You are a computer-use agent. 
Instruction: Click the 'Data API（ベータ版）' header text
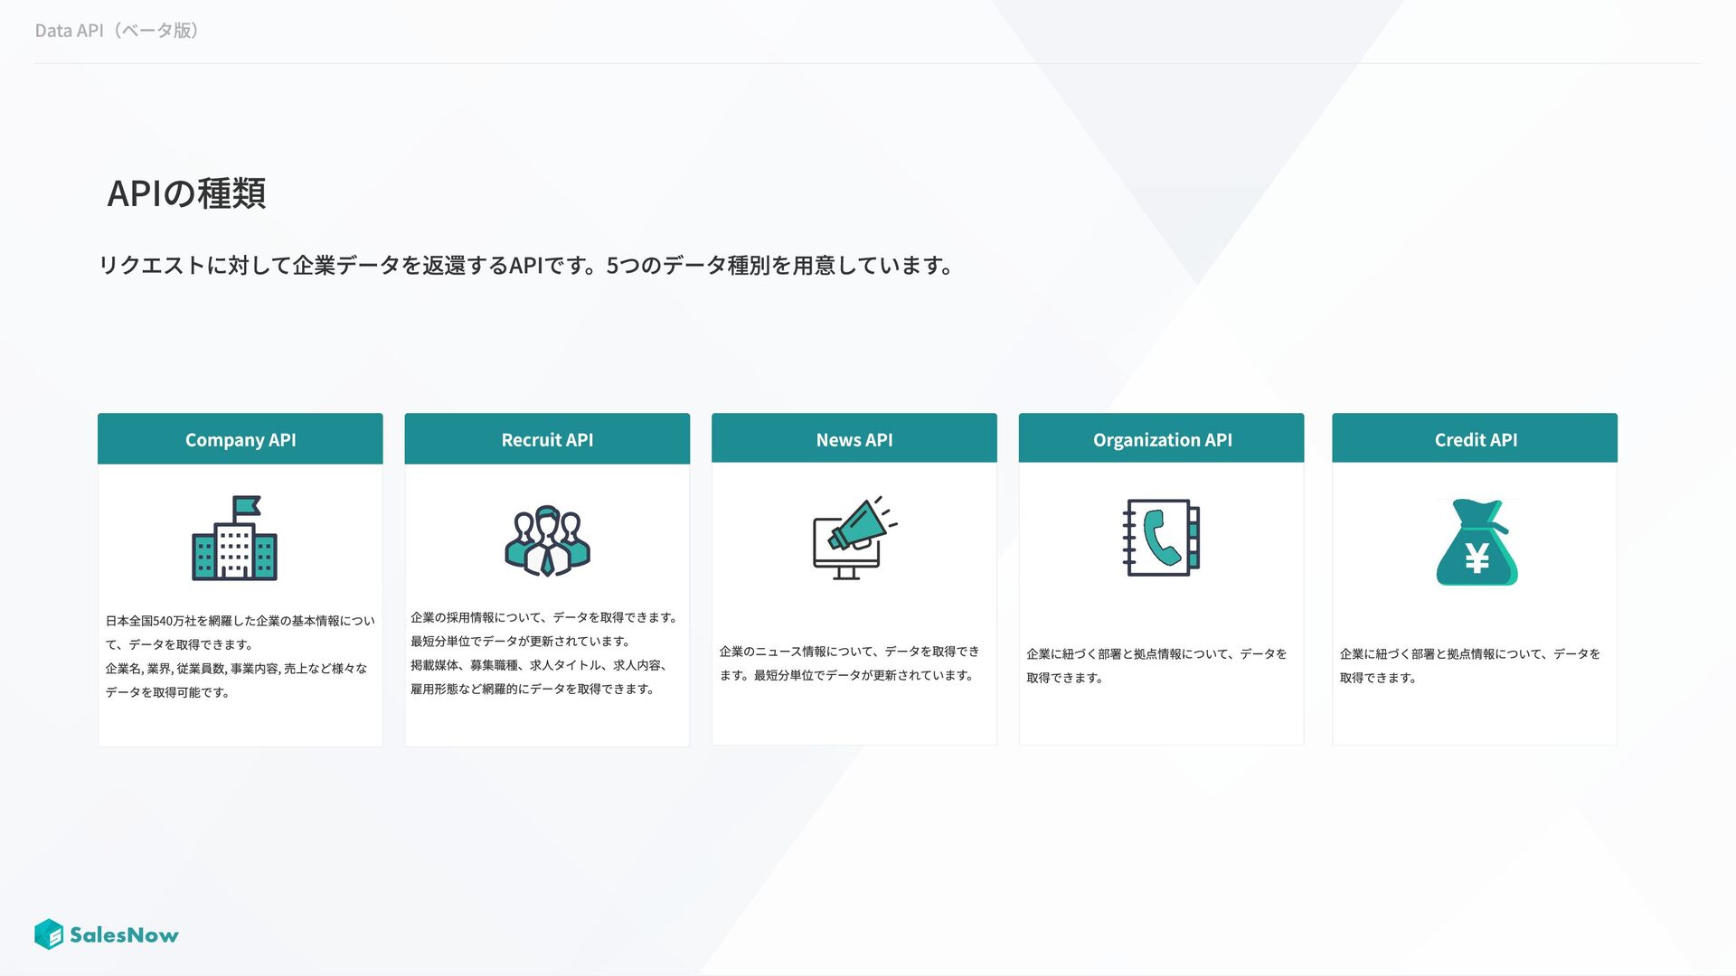[x=118, y=31]
